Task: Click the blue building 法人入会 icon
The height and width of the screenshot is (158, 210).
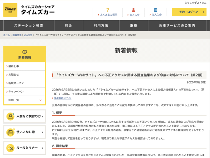Action: point(156,10)
